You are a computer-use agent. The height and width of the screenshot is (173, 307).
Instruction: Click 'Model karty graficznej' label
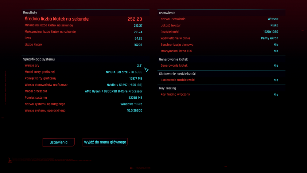40,72
